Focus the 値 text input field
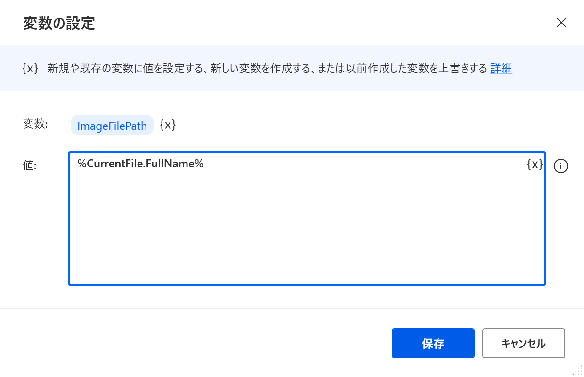Screen dimensions: 584x377 click(307, 219)
